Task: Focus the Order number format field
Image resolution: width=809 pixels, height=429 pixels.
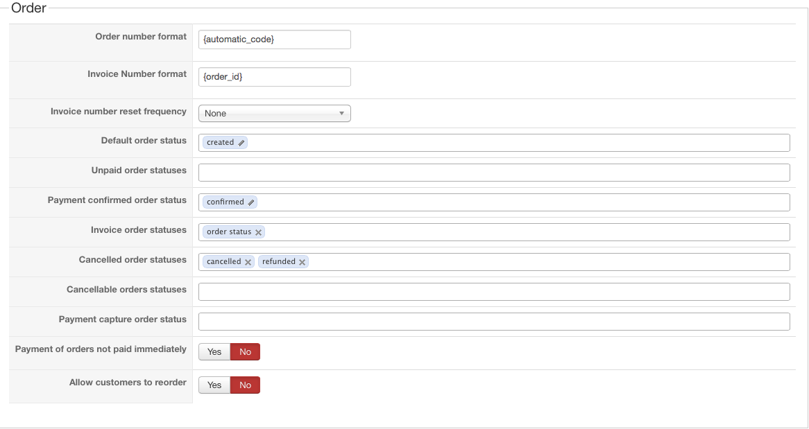Action: coord(275,40)
